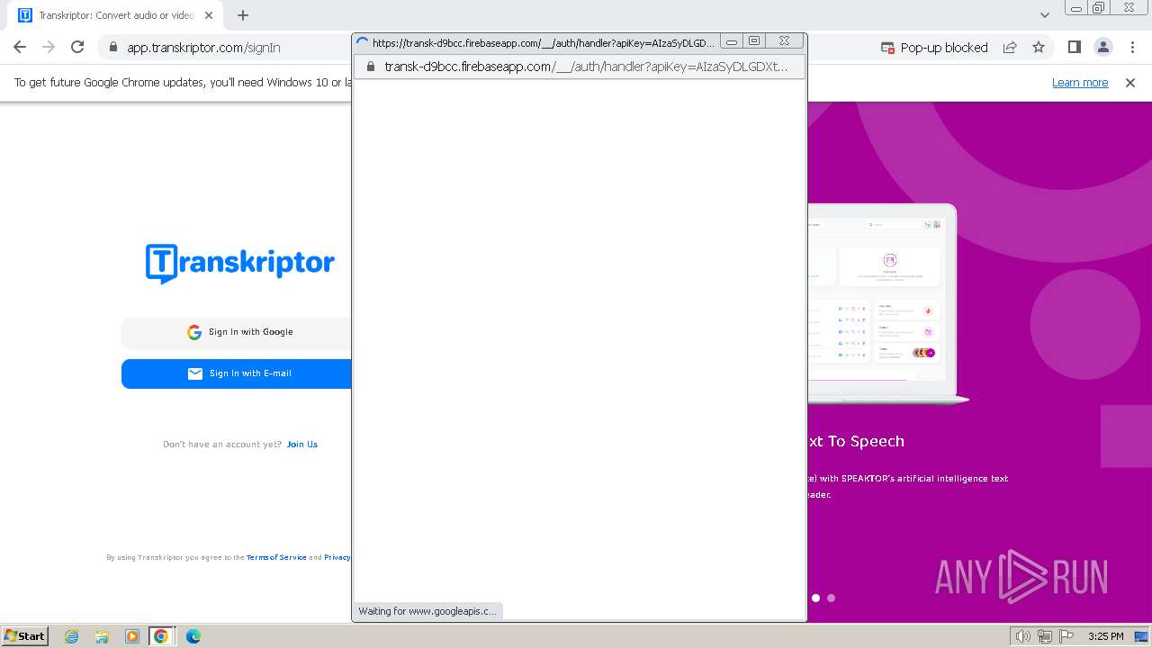Click Show desktop button in taskbar
1152x648 pixels.
(1142, 636)
